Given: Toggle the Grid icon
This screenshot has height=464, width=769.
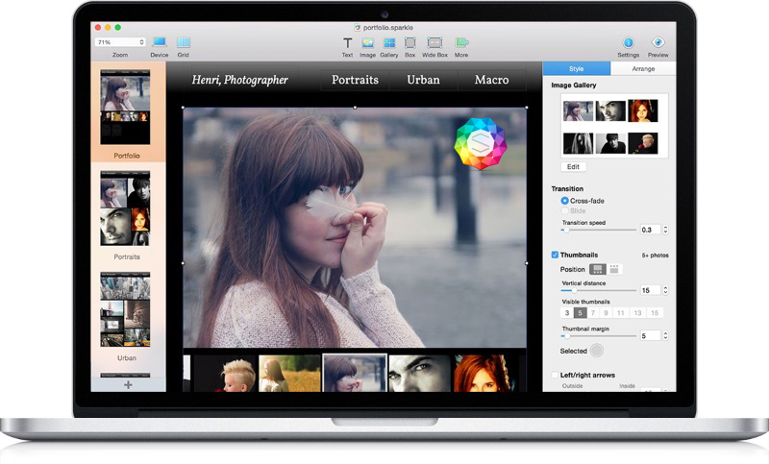Looking at the screenshot, I should (183, 42).
